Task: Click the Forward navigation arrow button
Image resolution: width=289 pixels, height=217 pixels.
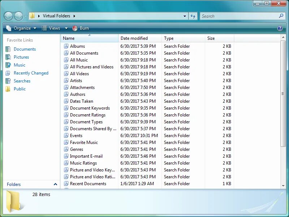Action: tap(19, 16)
